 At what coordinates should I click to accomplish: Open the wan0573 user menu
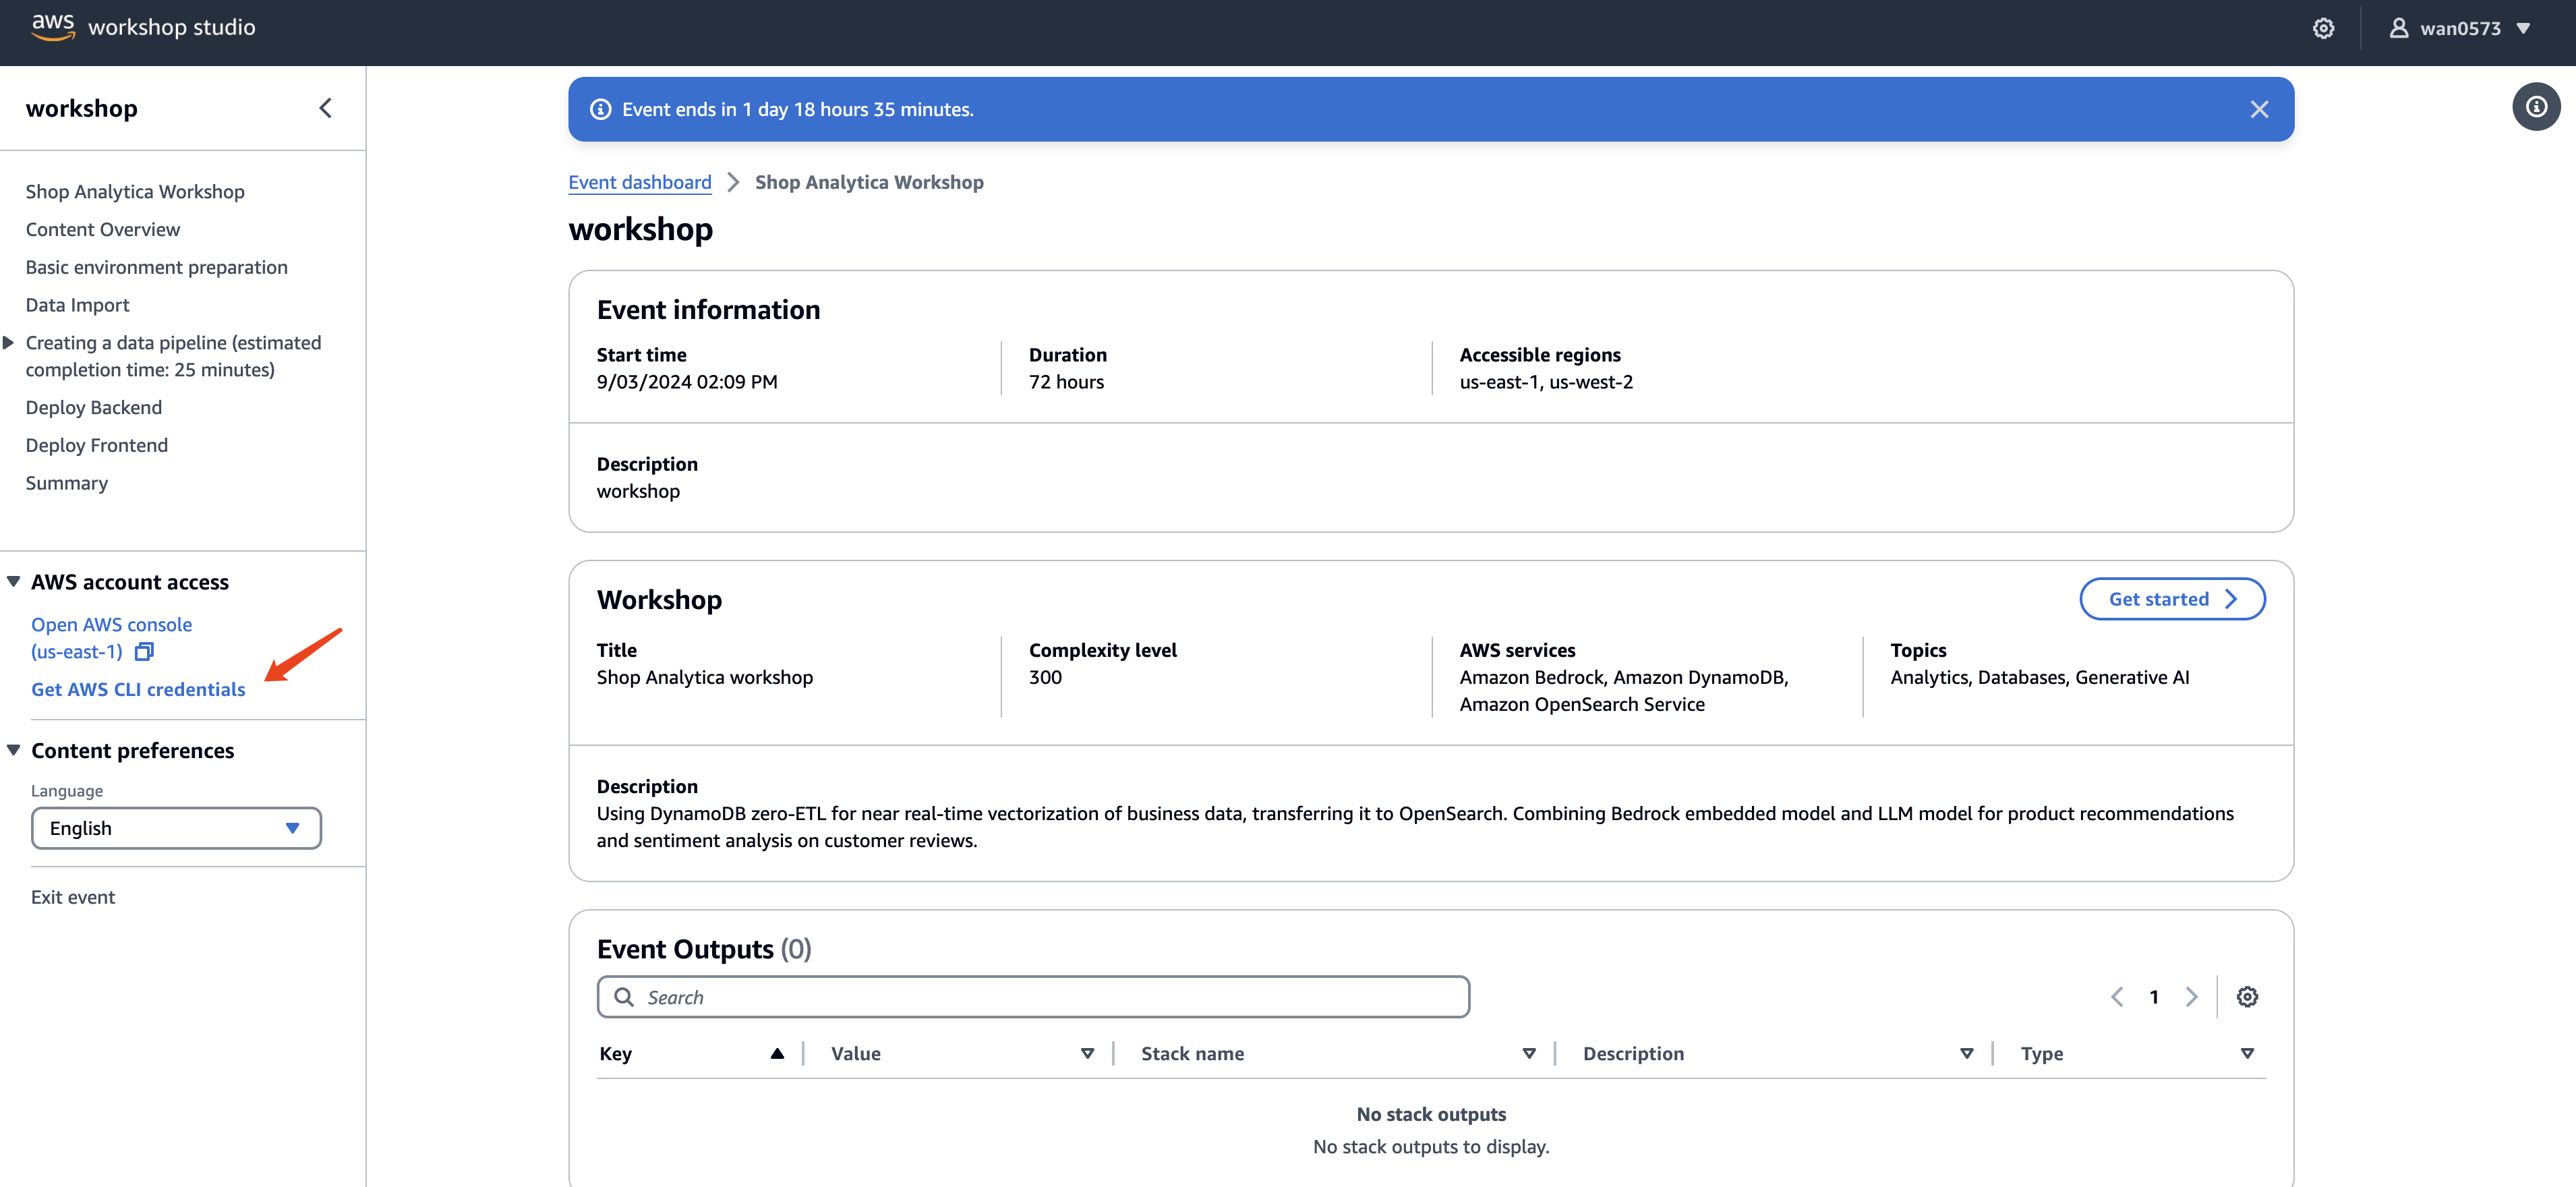[2460, 29]
